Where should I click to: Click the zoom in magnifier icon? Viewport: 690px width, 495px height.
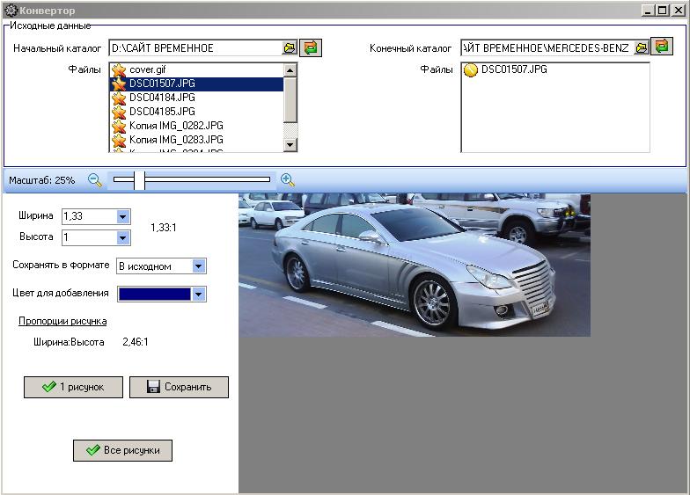coord(287,179)
